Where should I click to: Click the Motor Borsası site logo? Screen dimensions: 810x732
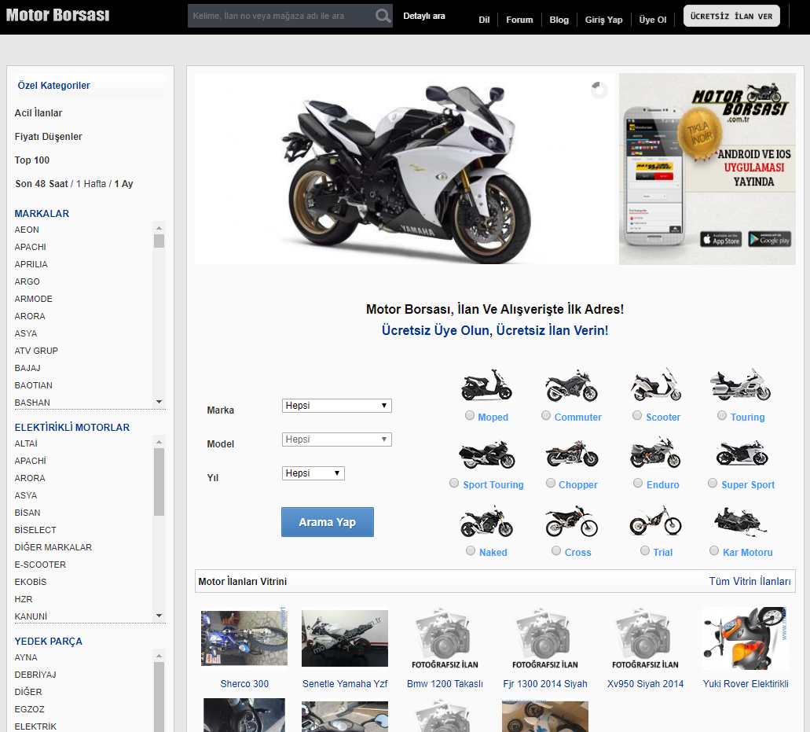[58, 15]
